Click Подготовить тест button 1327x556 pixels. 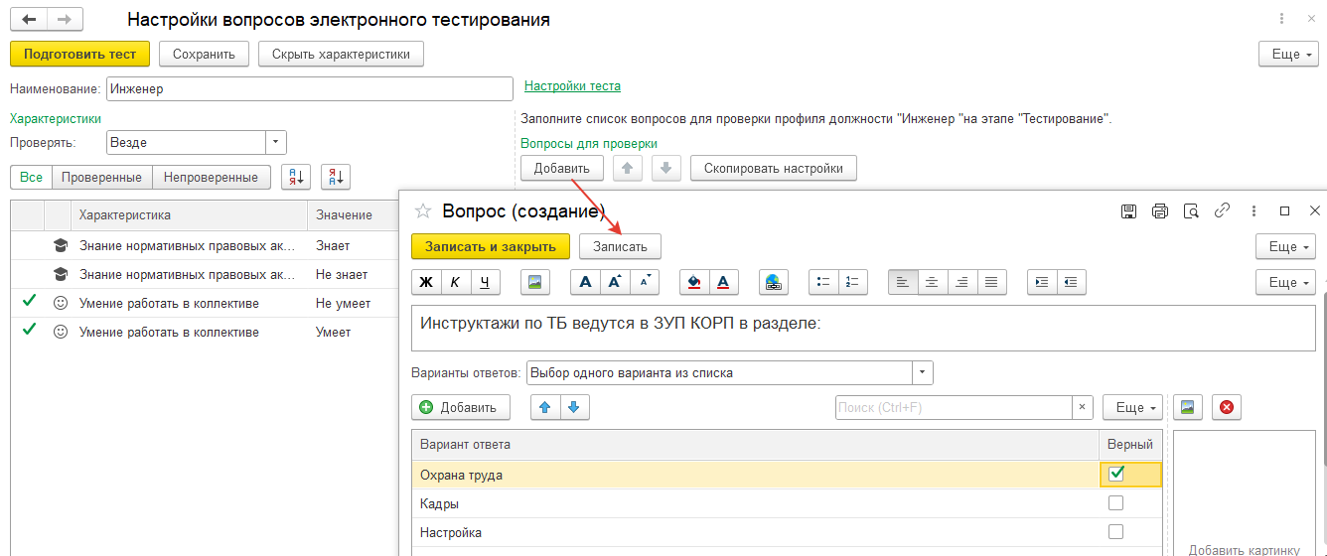pos(79,54)
